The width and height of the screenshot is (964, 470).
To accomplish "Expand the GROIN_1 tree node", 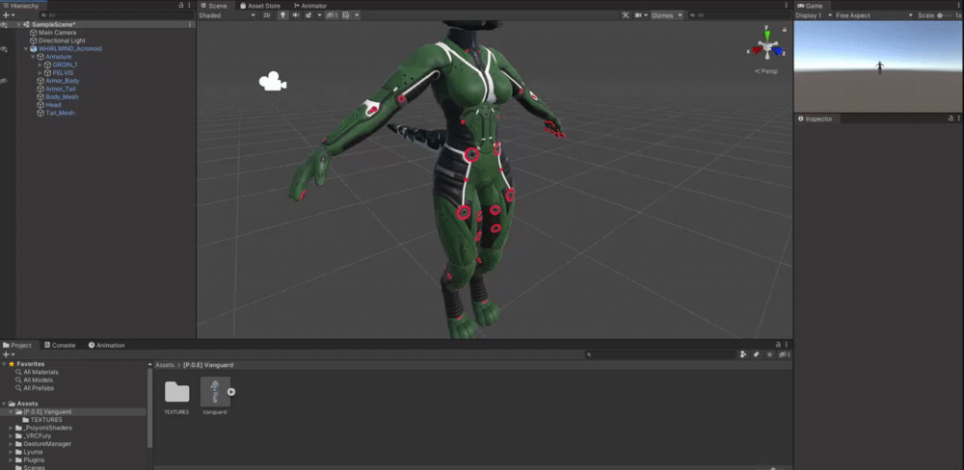I will pos(40,65).
